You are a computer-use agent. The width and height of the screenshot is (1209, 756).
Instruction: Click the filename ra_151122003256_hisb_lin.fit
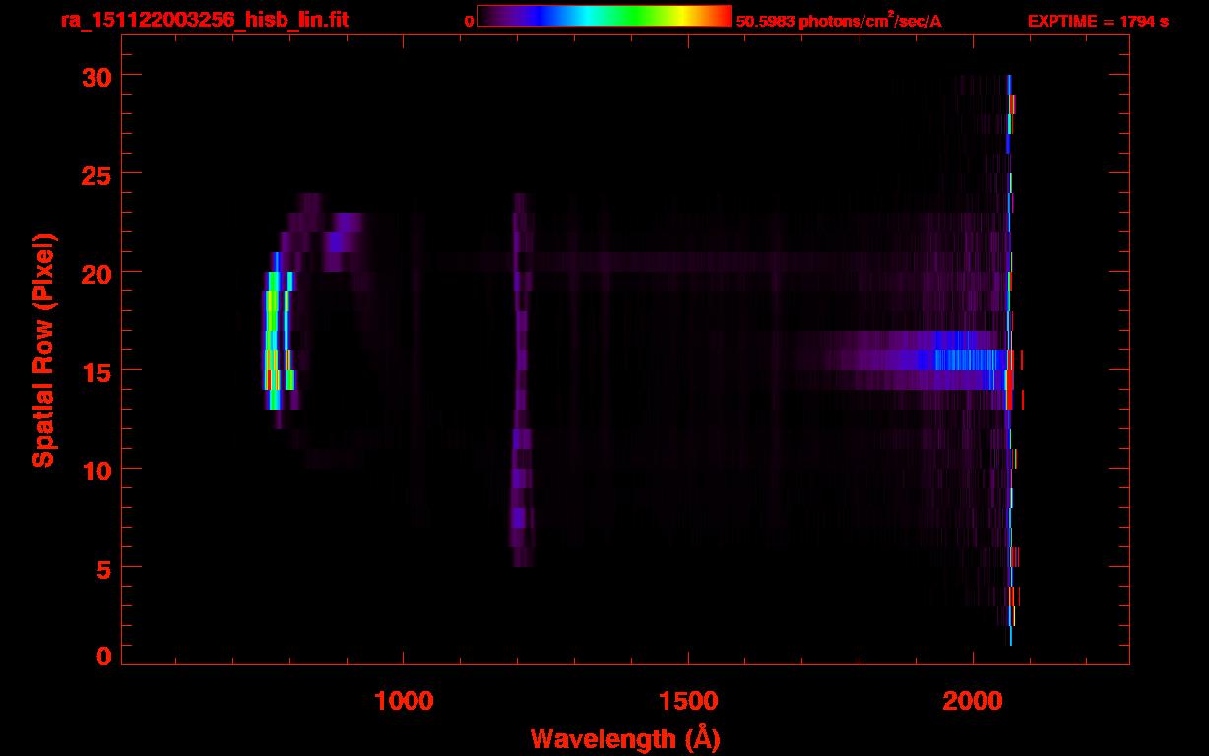pyautogui.click(x=203, y=19)
